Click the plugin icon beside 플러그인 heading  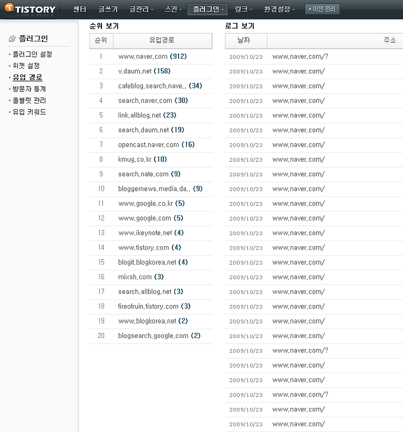[x=12, y=39]
